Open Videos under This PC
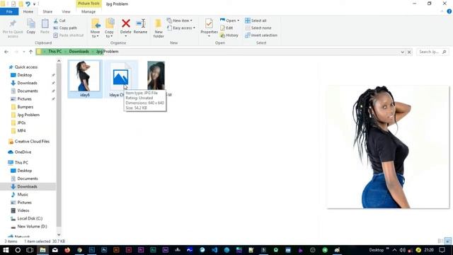453x255 pixels. point(23,210)
